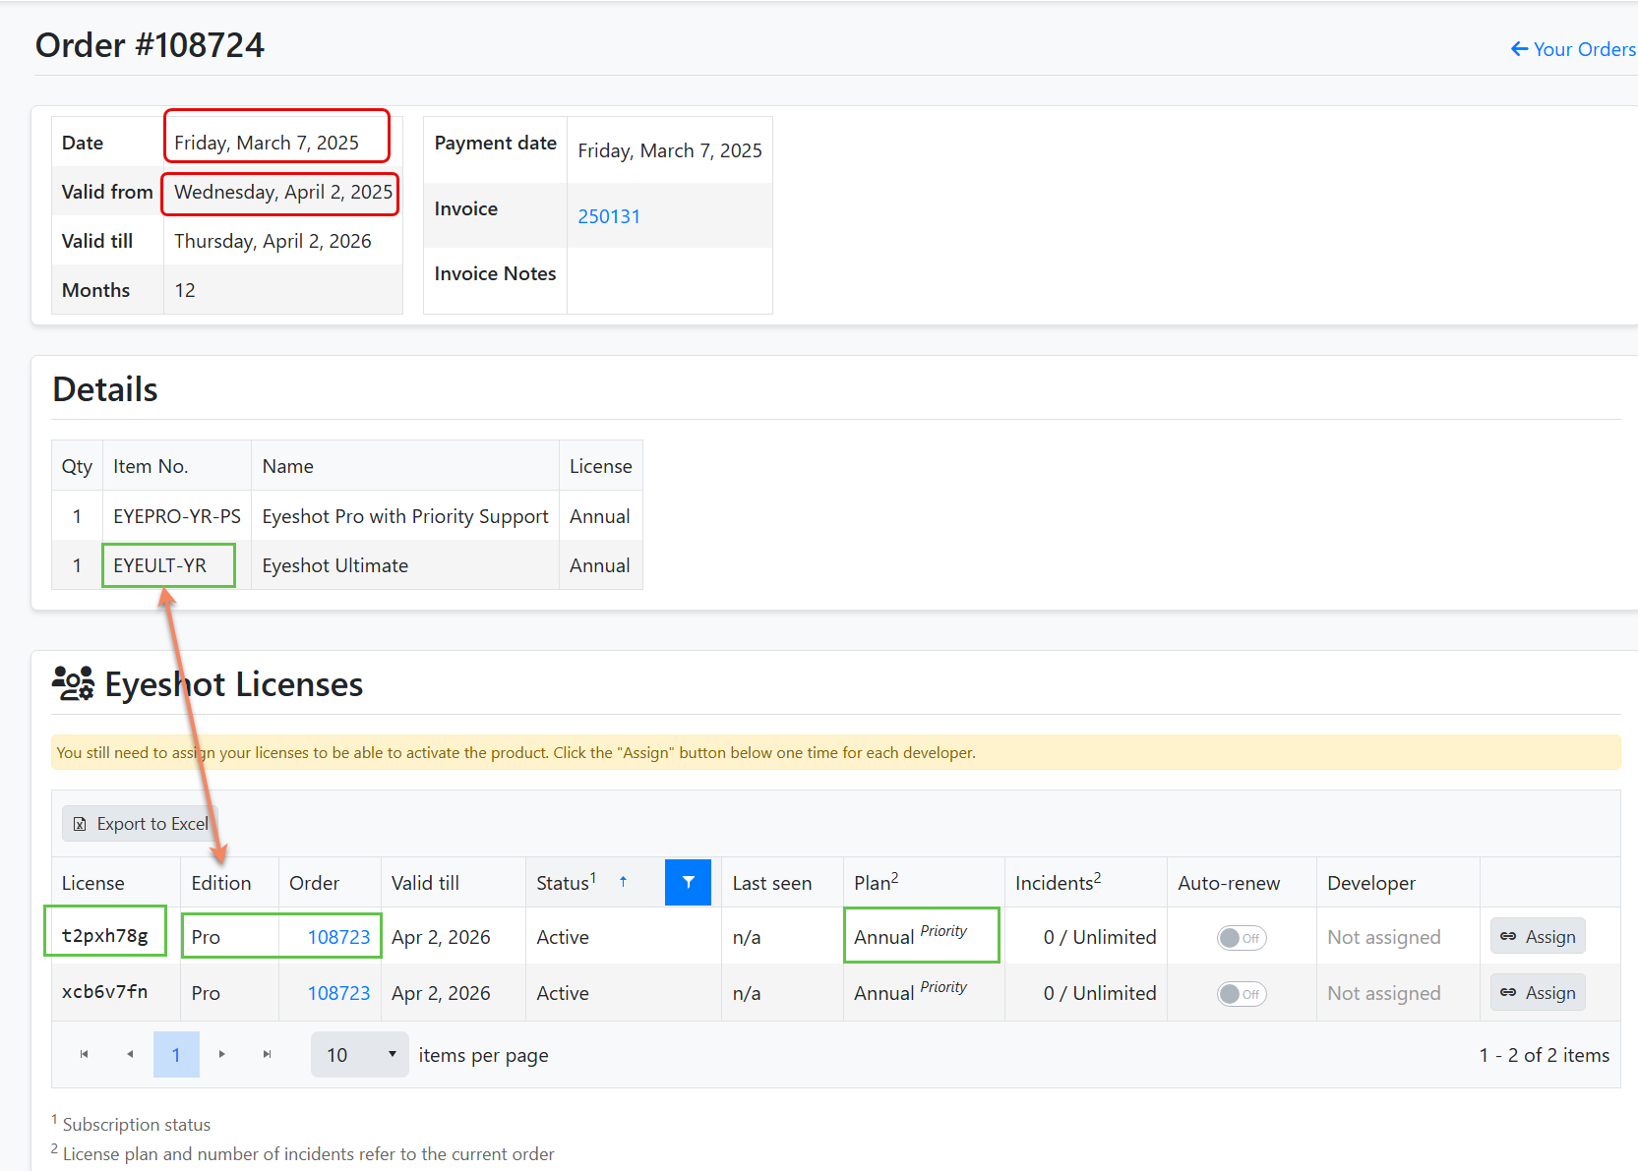This screenshot has height=1171, width=1638.
Task: Click the Excel file icon in export button
Action: (x=80, y=824)
